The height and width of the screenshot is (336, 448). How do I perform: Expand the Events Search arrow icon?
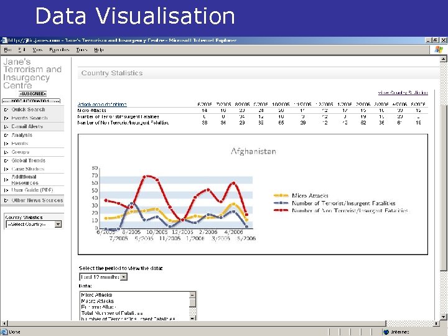pyautogui.click(x=6, y=118)
